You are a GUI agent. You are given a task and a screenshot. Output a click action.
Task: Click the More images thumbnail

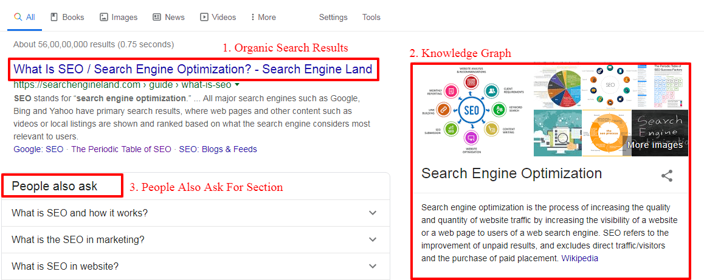[660, 133]
